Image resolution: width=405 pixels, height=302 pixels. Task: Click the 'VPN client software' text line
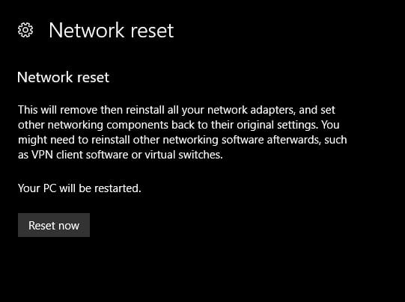click(121, 155)
